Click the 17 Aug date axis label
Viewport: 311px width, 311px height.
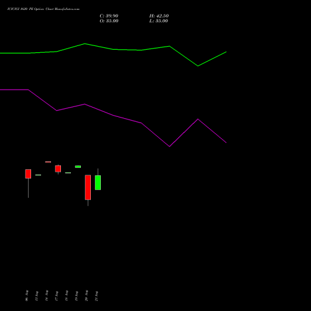[57, 296]
